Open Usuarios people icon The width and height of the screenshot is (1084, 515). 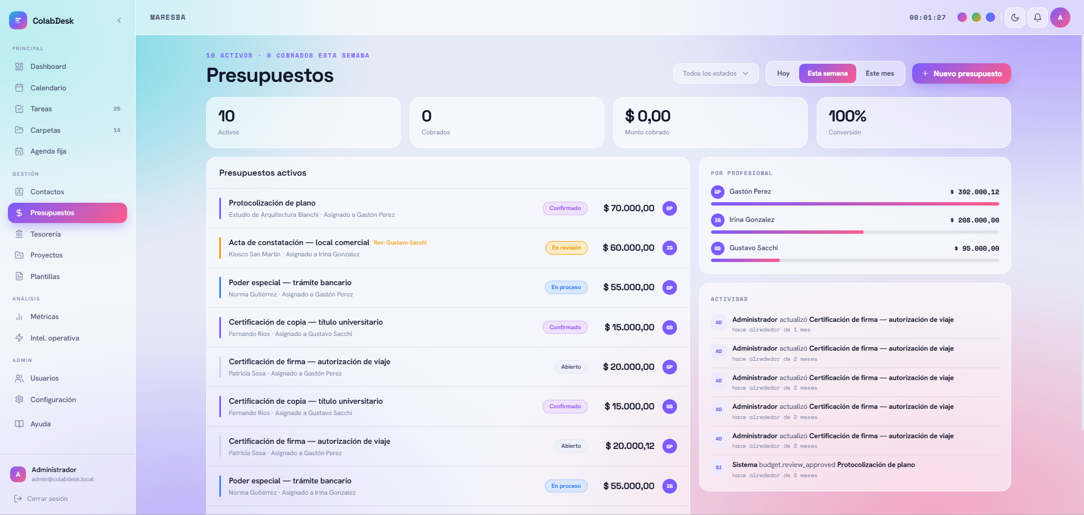[19, 378]
